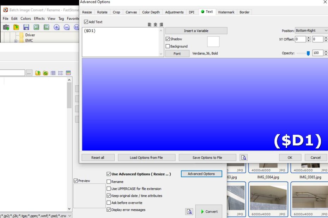This screenshot has height=218, width=328.
Task: Click the camera acquire image icon
Action: coord(6,27)
